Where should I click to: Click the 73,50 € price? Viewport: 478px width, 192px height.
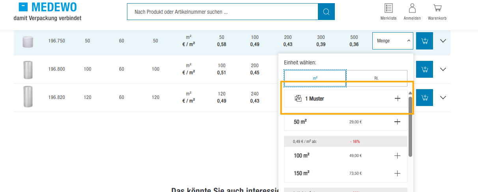point(355,173)
